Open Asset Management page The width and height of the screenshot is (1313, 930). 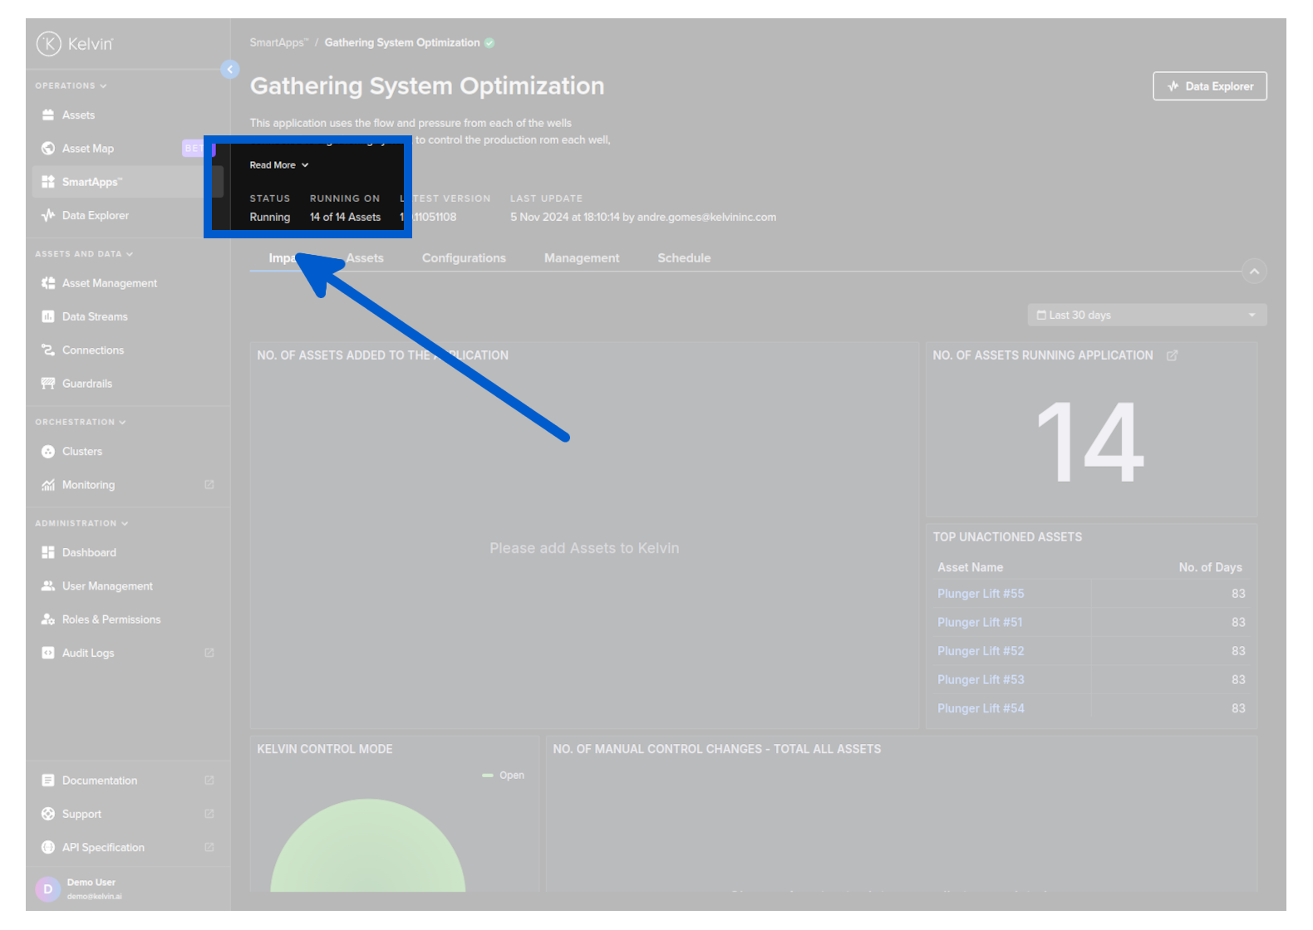(109, 283)
